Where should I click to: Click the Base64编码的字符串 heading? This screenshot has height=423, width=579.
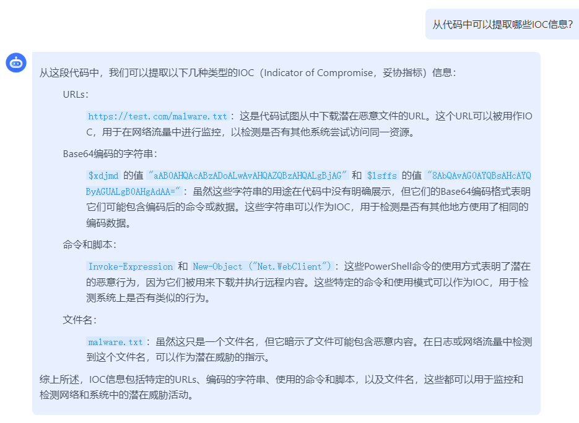coord(110,154)
